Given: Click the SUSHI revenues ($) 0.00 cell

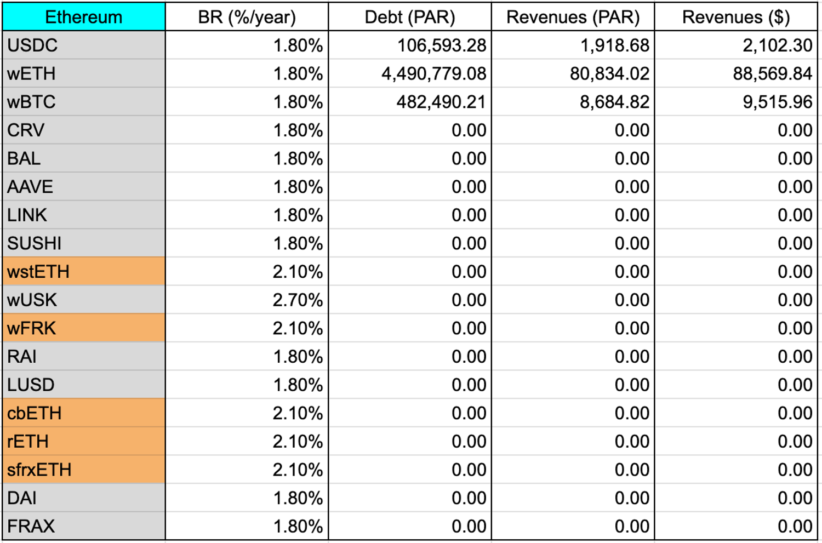Looking at the screenshot, I should pyautogui.click(x=736, y=243).
